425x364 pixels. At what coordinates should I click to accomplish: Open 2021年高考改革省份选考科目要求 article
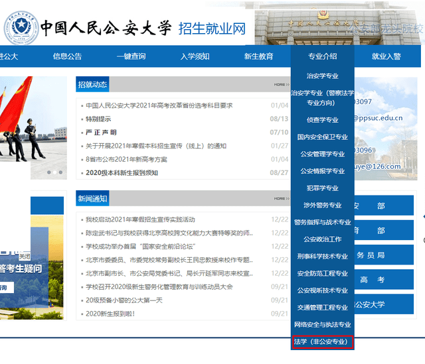(159, 105)
